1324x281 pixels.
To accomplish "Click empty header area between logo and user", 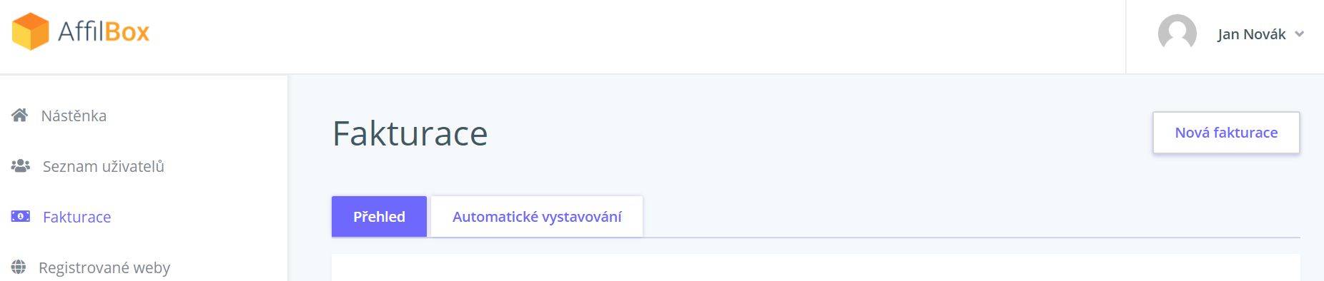I will click(636, 36).
